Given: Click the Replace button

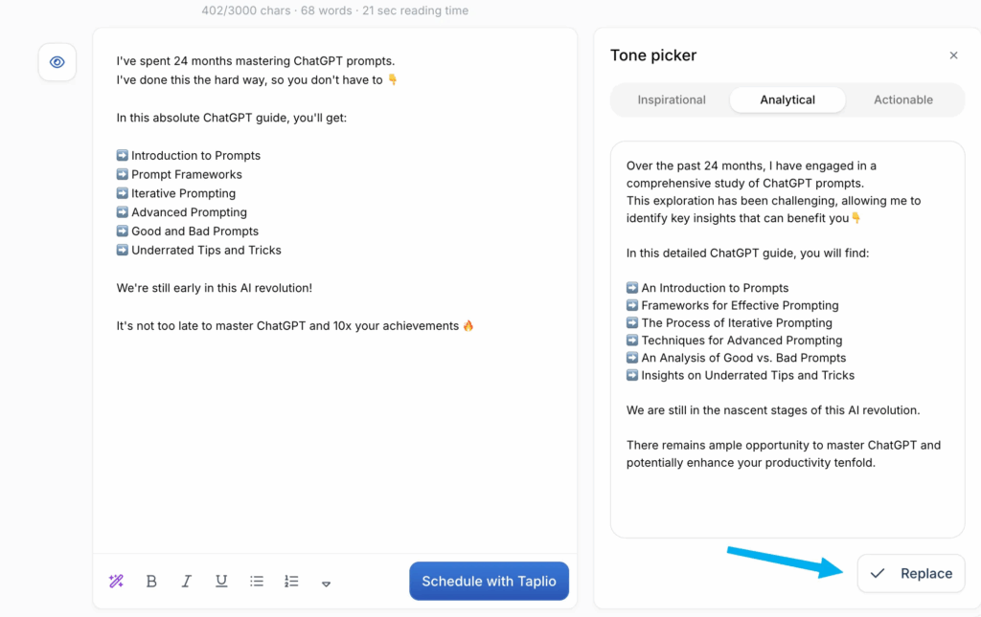Looking at the screenshot, I should [x=911, y=573].
